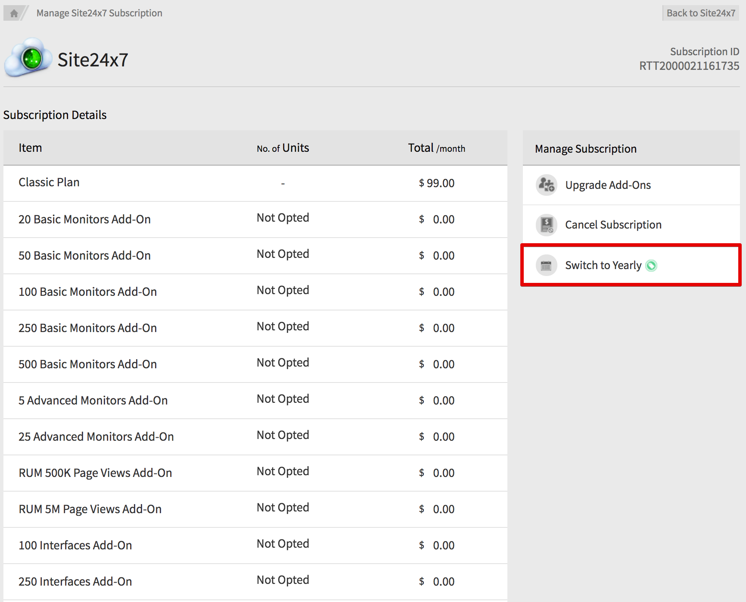Click the Total /month column header

(x=436, y=148)
